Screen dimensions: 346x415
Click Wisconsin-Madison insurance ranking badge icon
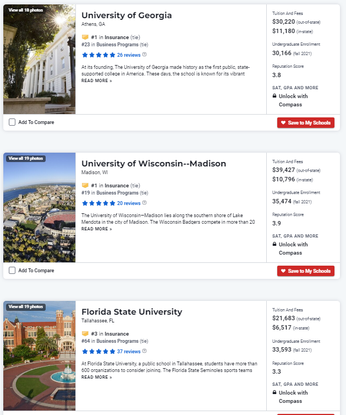(85, 186)
